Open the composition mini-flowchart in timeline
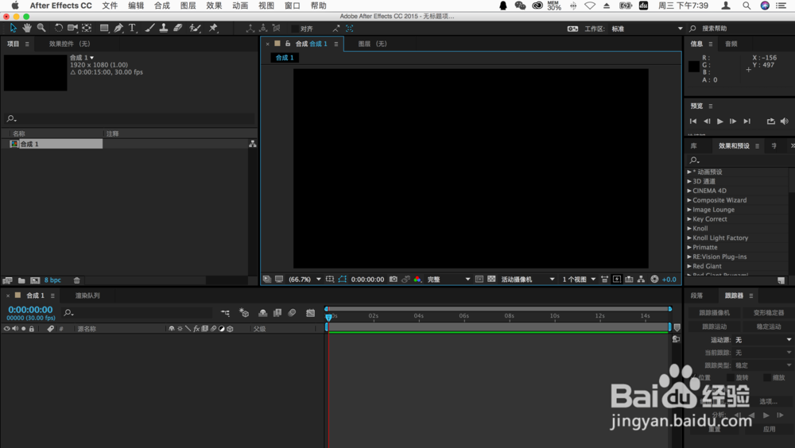The image size is (795, 448). pos(225,313)
